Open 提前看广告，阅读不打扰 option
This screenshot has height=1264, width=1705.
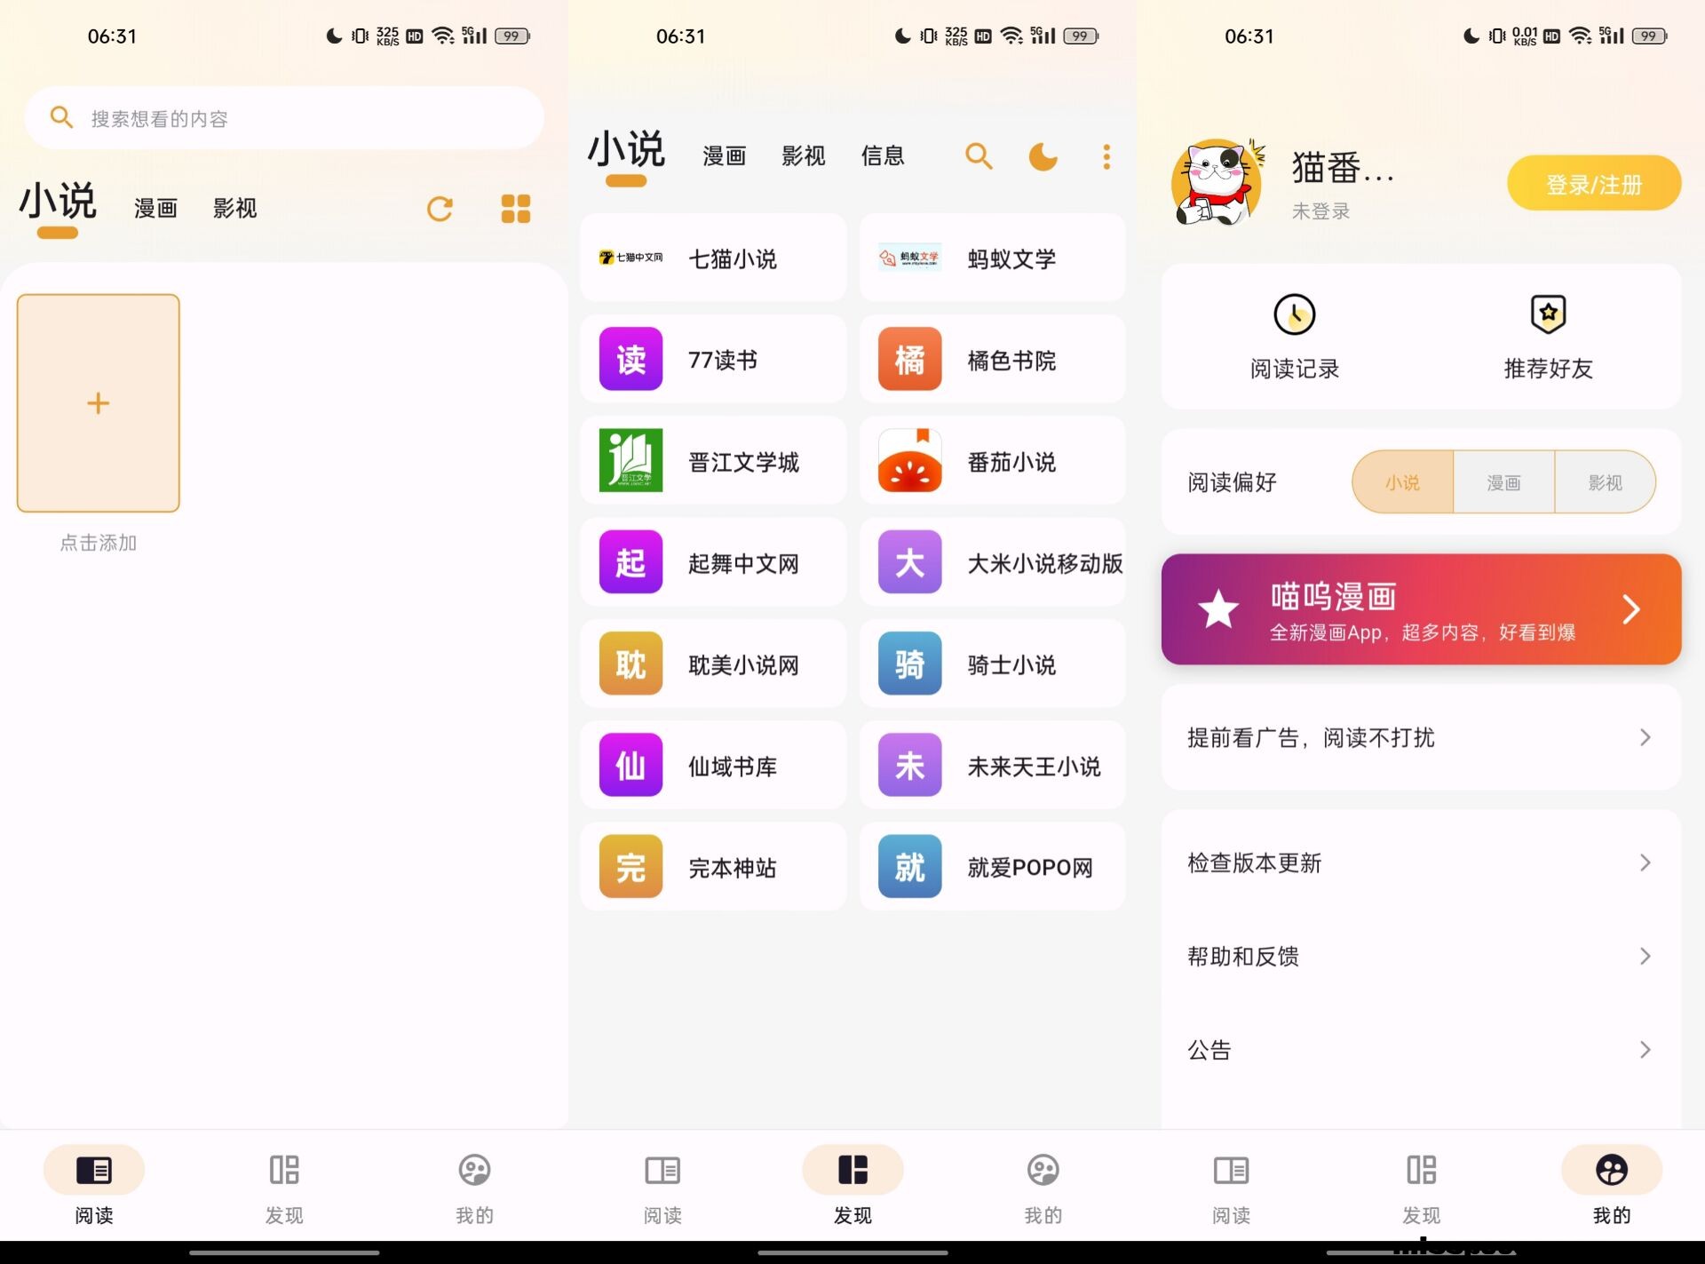pos(1421,737)
